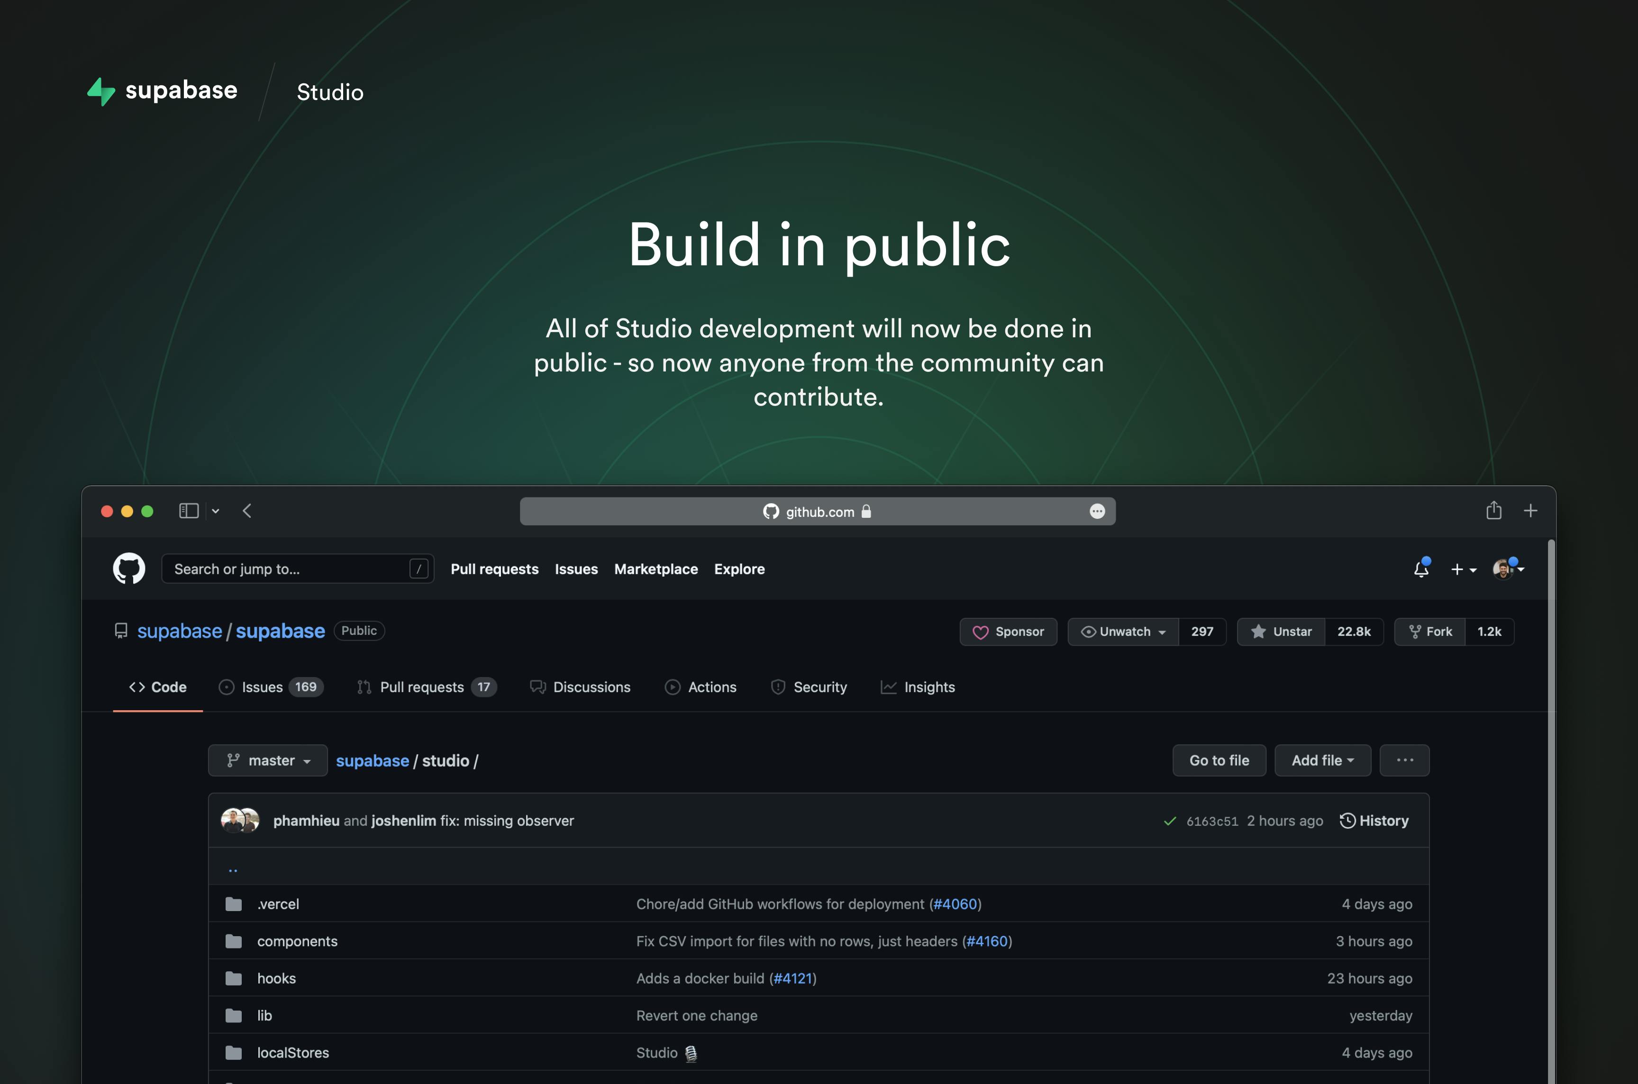Open pull request #4060 link
The width and height of the screenshot is (1638, 1084).
[x=955, y=904]
